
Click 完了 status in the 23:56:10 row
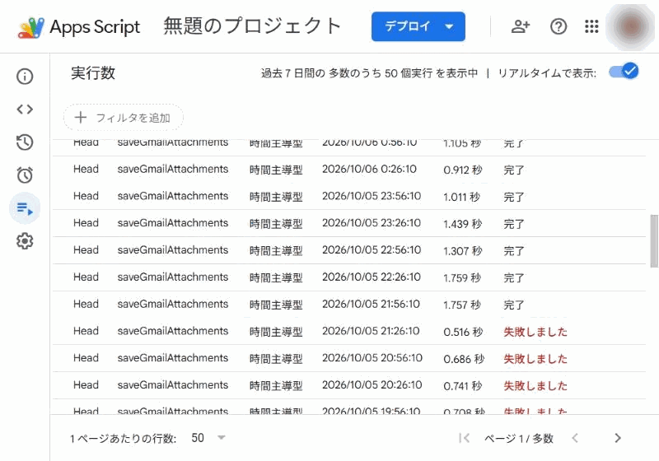pyautogui.click(x=513, y=197)
